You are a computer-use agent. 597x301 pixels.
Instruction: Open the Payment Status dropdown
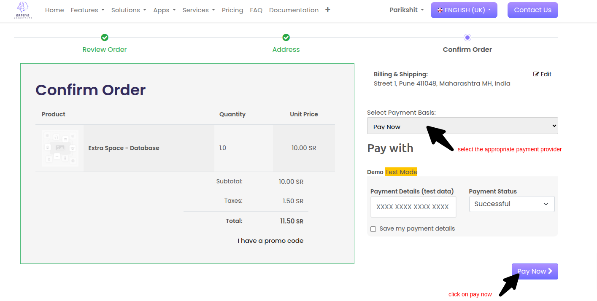(x=511, y=204)
